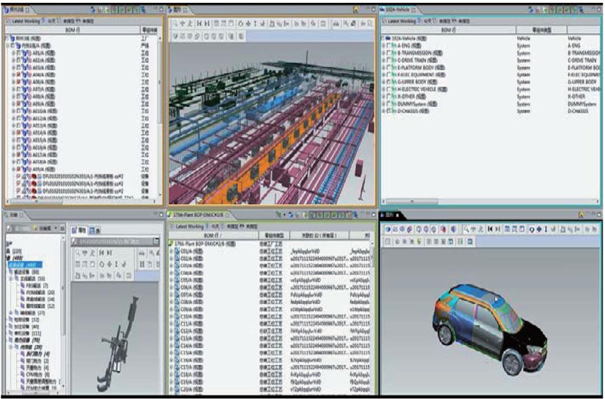The image size is (605, 399).
Task: Click the zoom magnifier in car viewer toolbar
Action: click(466, 229)
